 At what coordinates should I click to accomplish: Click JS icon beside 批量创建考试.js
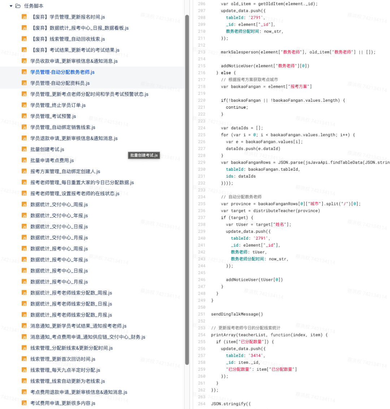24,149
